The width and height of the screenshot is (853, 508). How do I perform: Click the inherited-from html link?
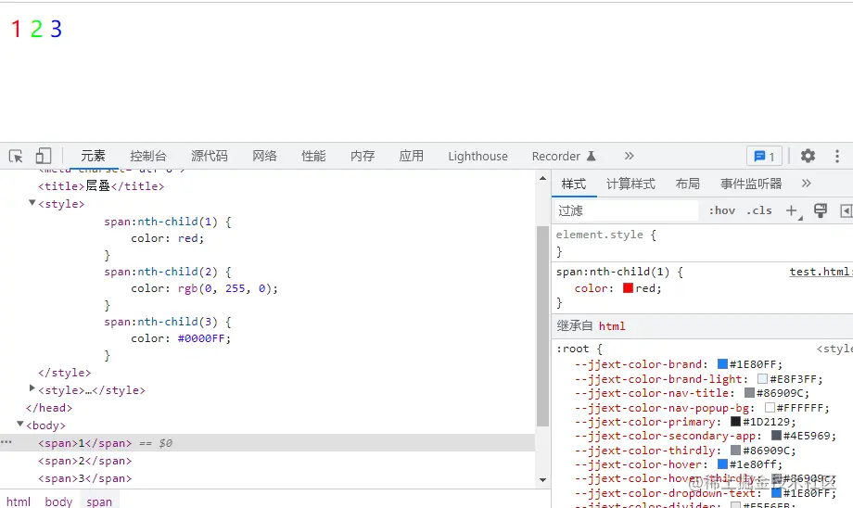tap(612, 326)
